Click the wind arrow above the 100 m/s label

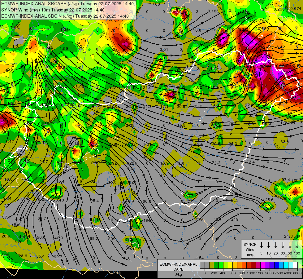[x=297, y=245]
